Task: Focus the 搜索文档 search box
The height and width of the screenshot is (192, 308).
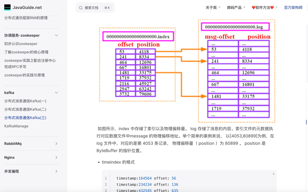Action: 95,8
